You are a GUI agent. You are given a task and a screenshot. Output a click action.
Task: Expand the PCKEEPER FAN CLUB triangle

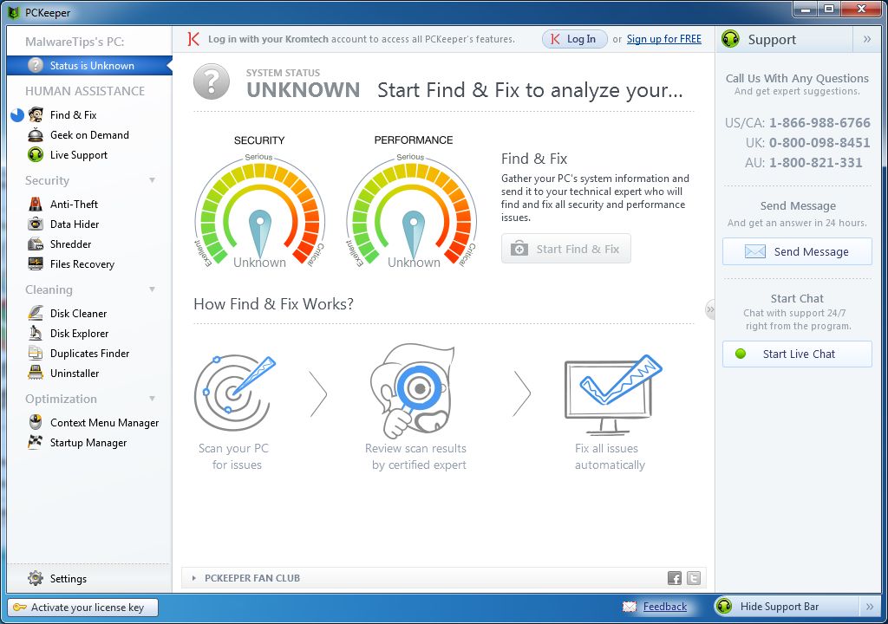tap(193, 578)
